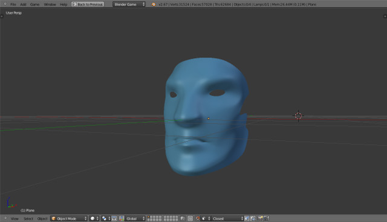The height and width of the screenshot is (222, 387).
Task: Open the Game menu
Action: click(x=34, y=4)
